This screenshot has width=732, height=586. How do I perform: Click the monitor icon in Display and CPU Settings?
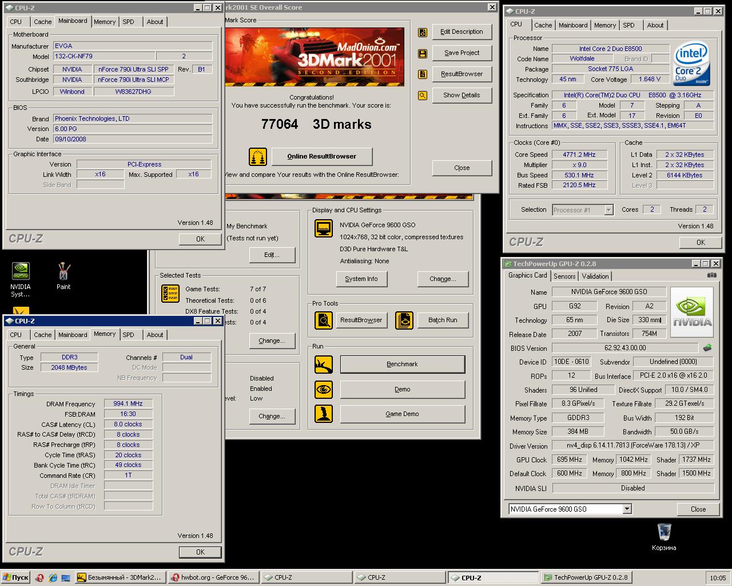point(324,228)
